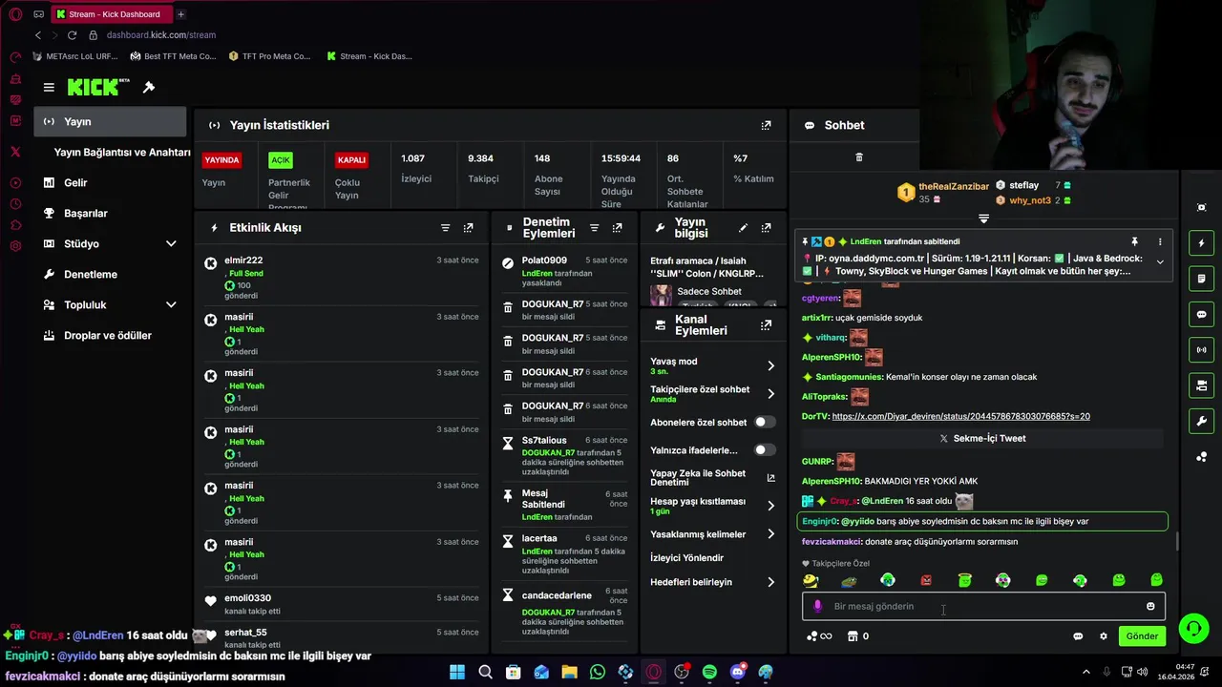
Task: Click the message input field
Action: click(983, 606)
